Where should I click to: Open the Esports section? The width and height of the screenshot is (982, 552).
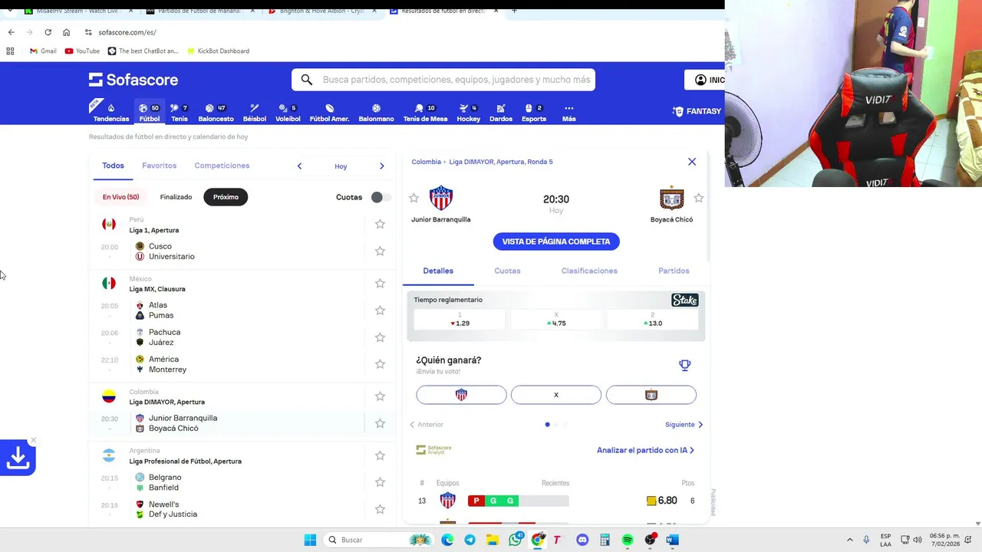534,113
